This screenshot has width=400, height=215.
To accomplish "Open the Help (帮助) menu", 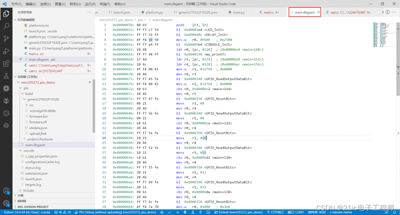I will click(120, 4).
